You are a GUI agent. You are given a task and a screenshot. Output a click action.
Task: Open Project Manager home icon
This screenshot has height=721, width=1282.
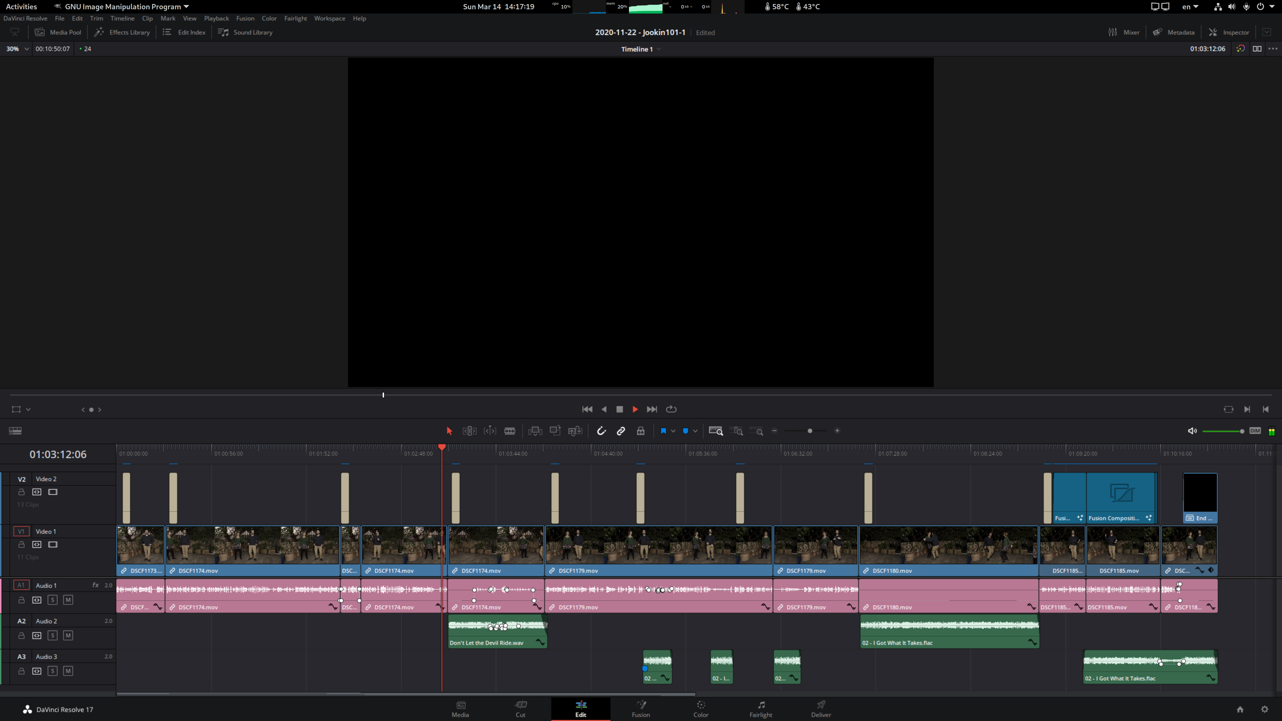pyautogui.click(x=1240, y=710)
